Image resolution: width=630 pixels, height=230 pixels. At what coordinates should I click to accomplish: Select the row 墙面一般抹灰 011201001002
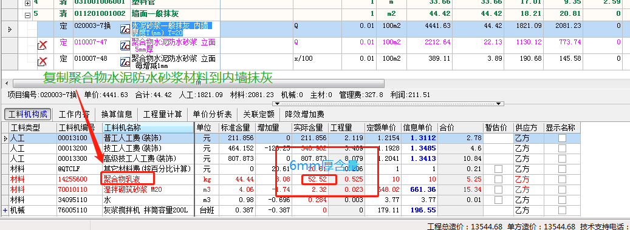(x=315, y=13)
